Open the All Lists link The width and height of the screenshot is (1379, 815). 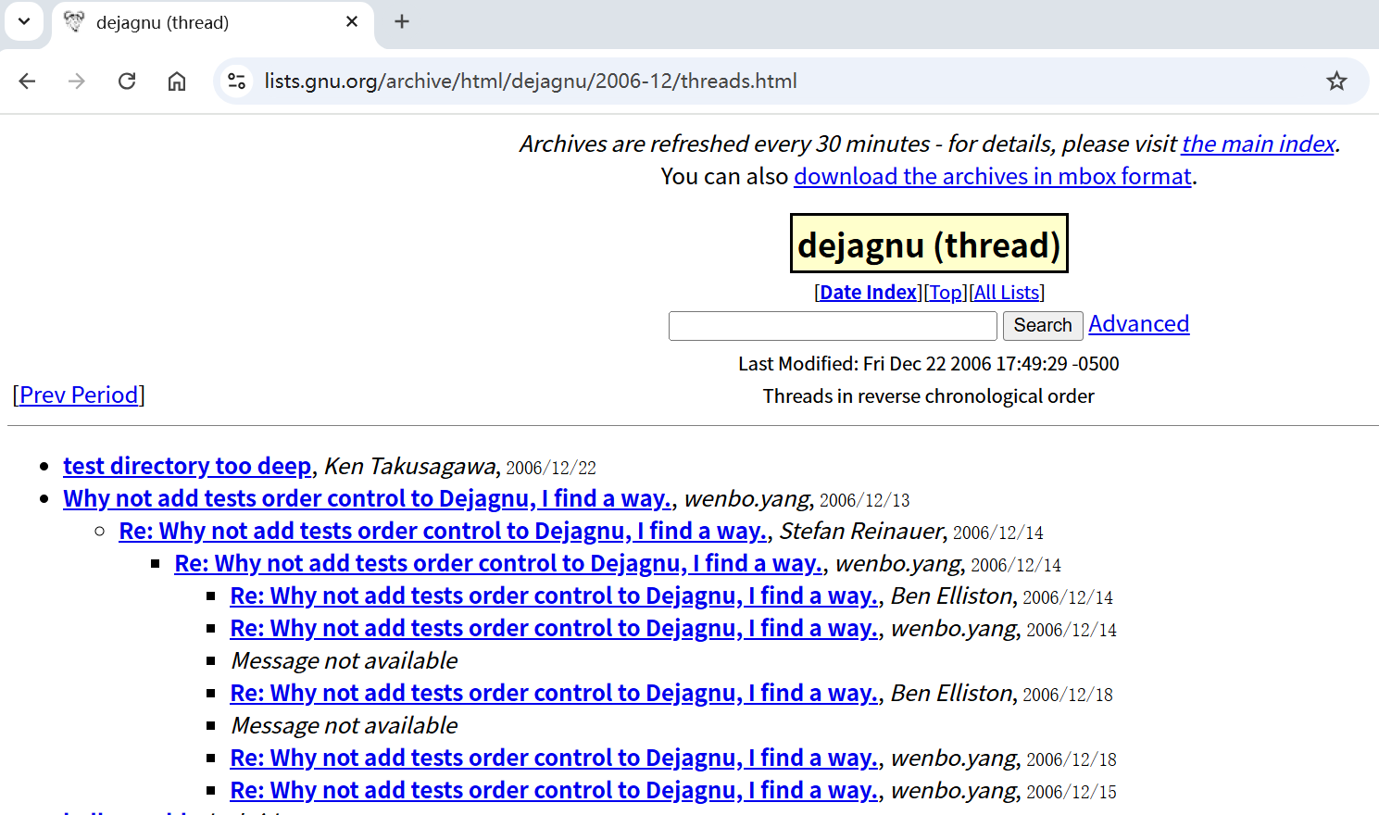point(1007,293)
